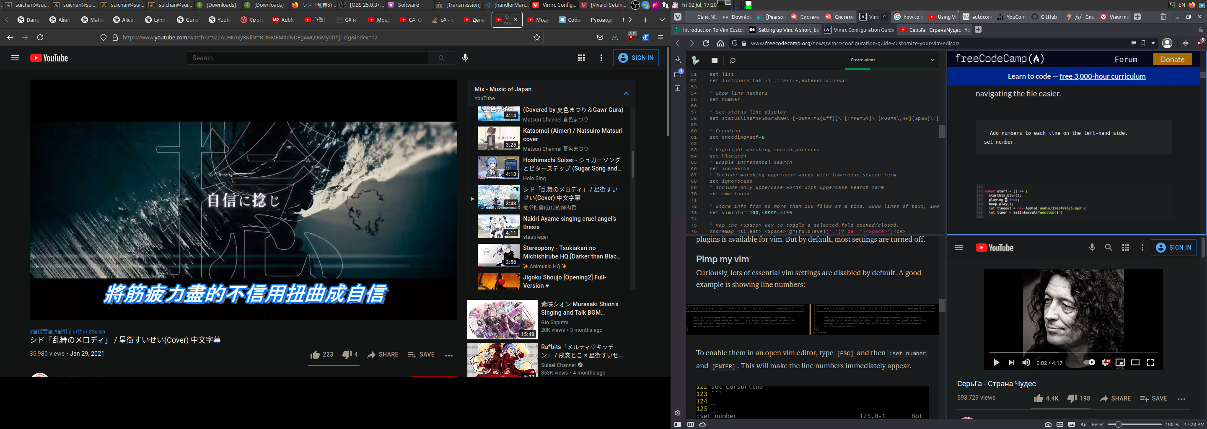Click the freeCodeCamp Donate button

pyautogui.click(x=1172, y=59)
